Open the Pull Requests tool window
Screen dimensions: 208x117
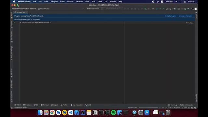click(12, 37)
